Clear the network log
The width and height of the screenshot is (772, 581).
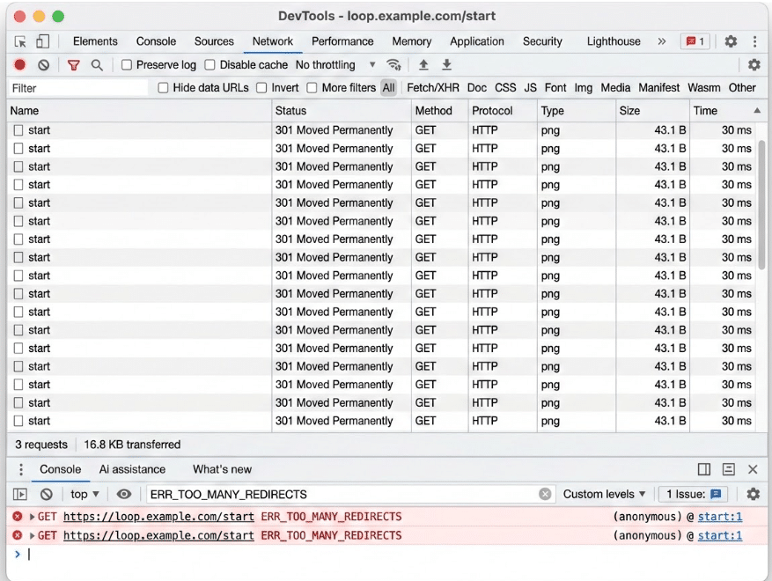pyautogui.click(x=44, y=65)
